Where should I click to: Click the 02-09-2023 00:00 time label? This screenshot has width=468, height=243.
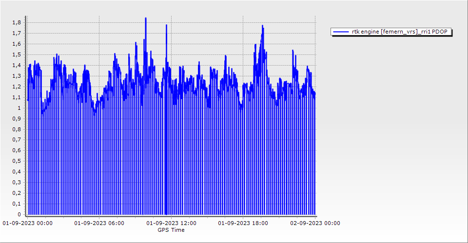315,224
